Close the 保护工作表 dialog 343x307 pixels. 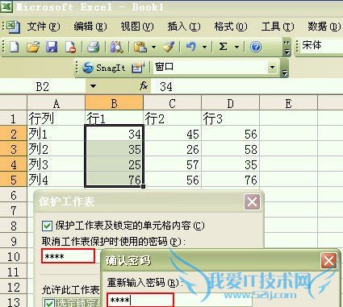tap(252, 201)
